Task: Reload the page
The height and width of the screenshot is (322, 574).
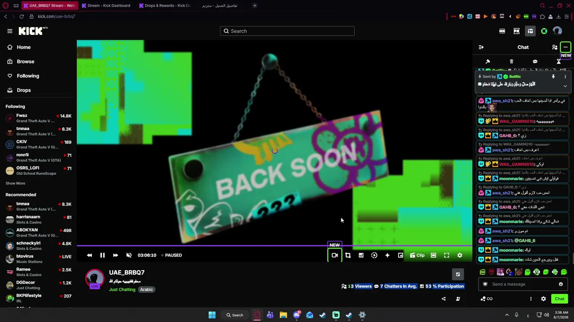Action: click(22, 17)
